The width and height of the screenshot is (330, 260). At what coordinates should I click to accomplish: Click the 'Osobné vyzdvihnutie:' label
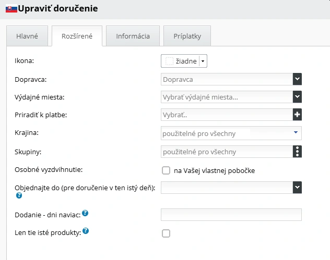click(49, 170)
